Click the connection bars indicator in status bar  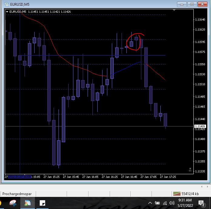[177, 194]
